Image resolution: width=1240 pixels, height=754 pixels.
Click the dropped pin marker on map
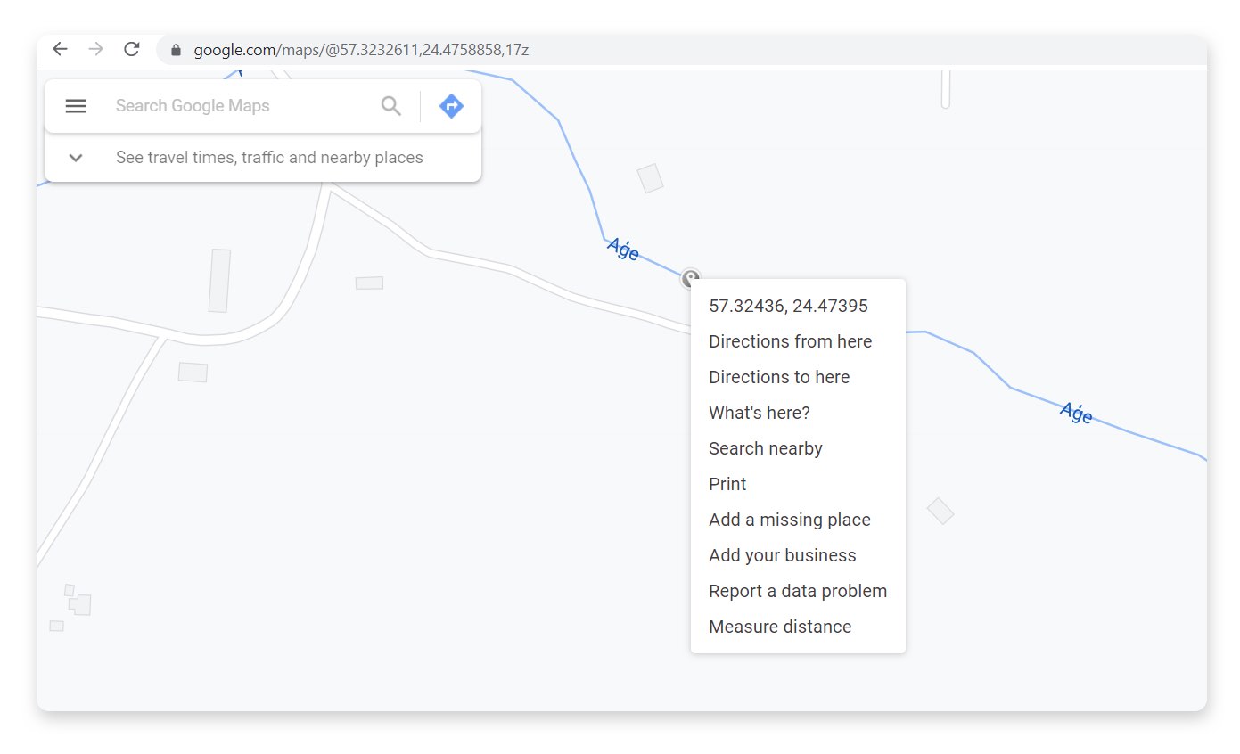point(690,278)
